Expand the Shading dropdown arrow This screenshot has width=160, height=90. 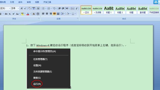point(70,14)
